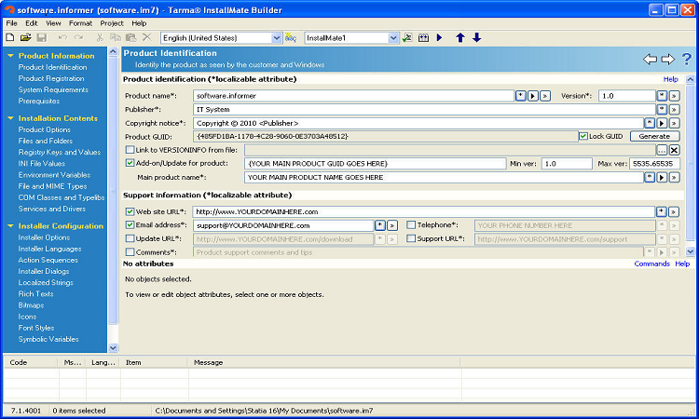Click the Undo toolbar icon
Screen dimensions: 699x419
tap(62, 38)
